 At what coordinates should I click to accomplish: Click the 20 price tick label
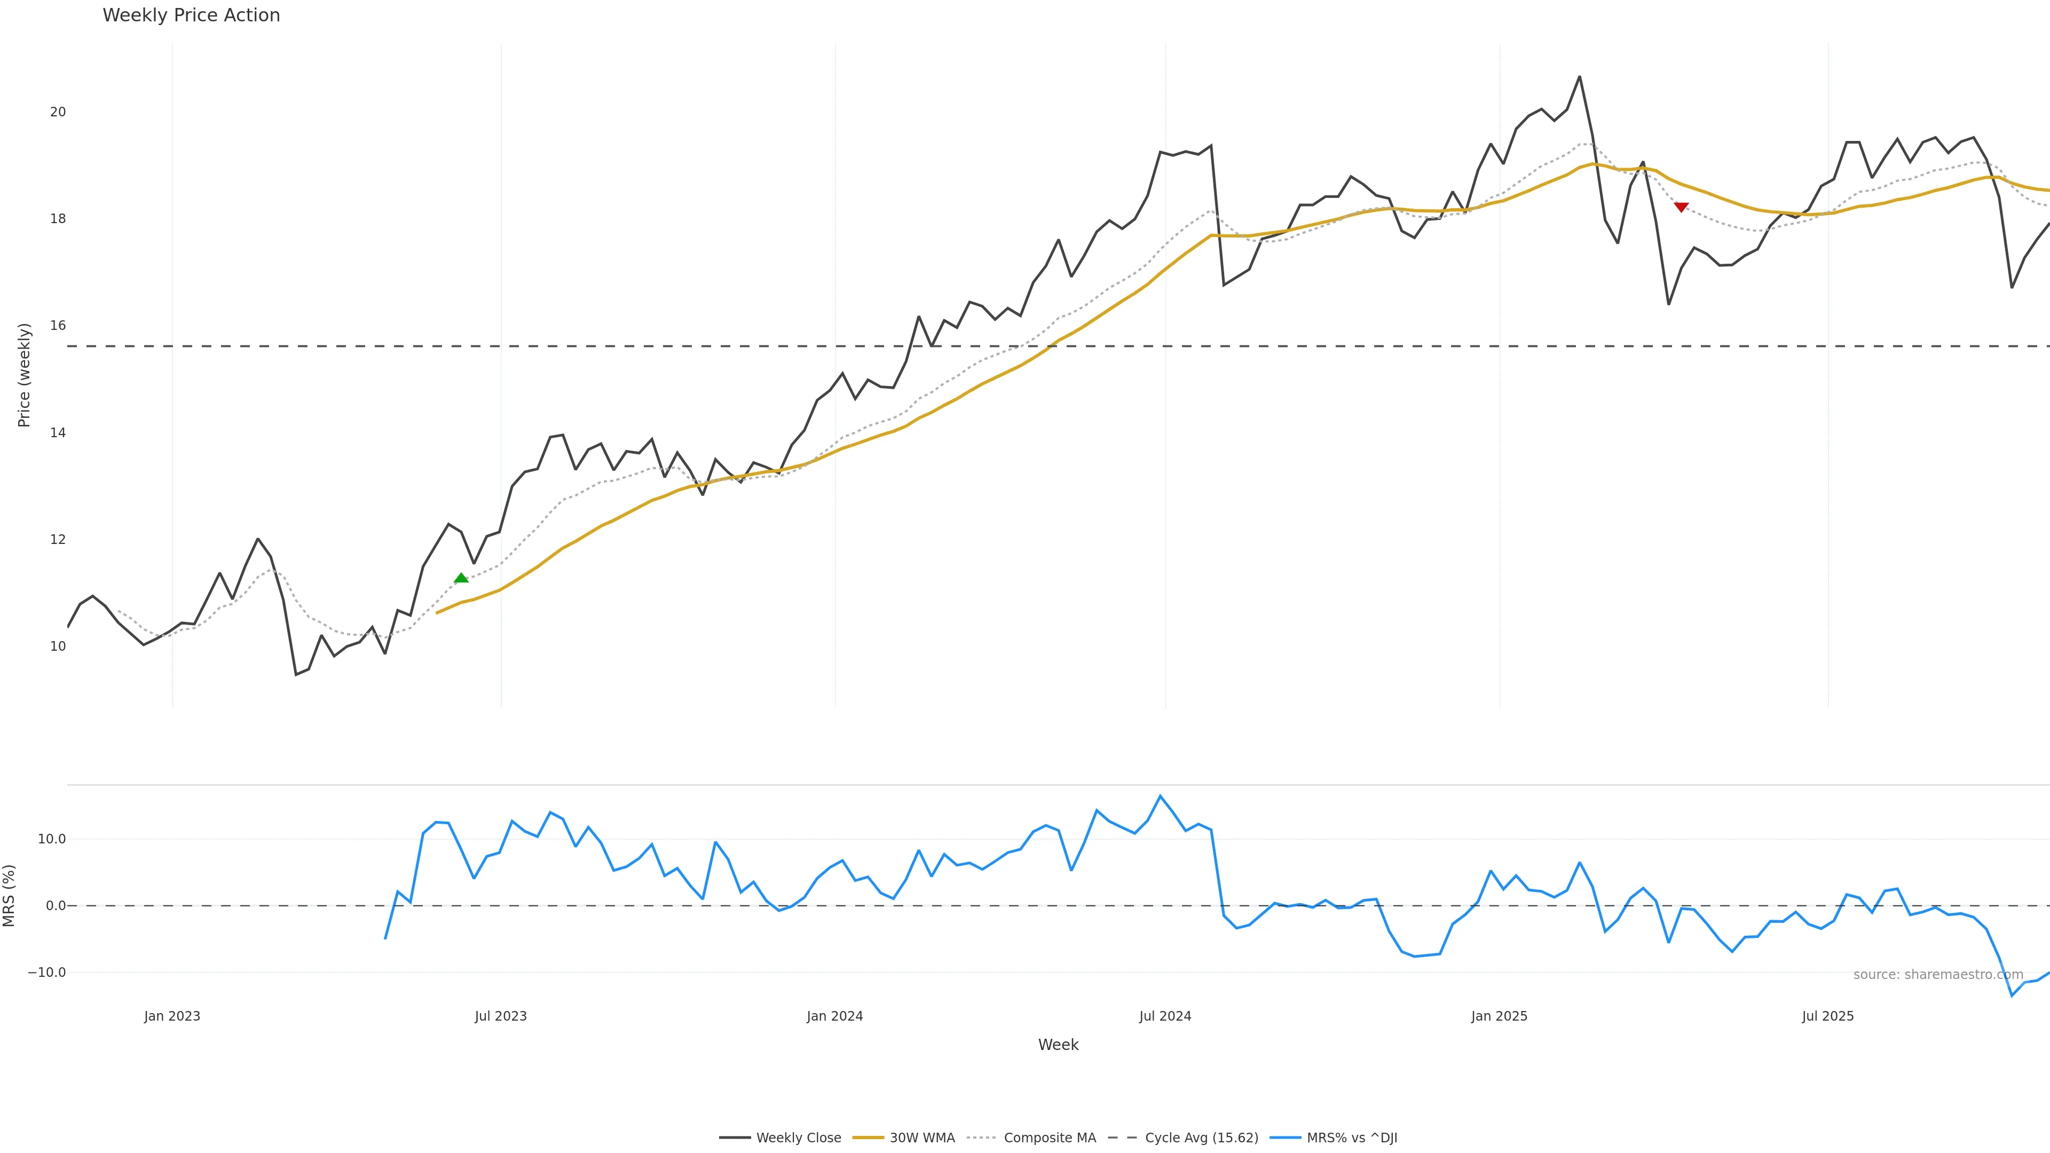pos(58,112)
